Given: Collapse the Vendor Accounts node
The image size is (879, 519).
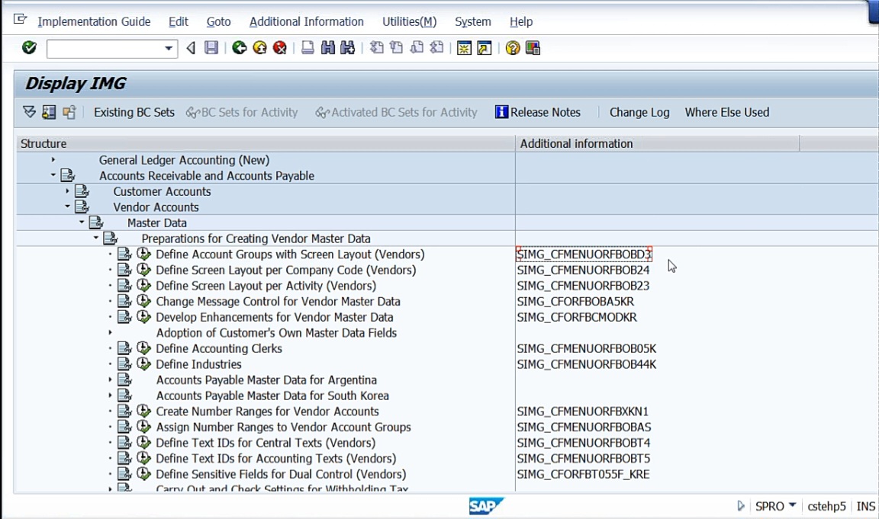Looking at the screenshot, I should click(x=67, y=207).
